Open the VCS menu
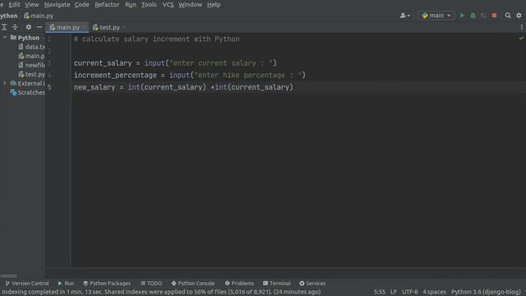This screenshot has height=296, width=526. [168, 5]
